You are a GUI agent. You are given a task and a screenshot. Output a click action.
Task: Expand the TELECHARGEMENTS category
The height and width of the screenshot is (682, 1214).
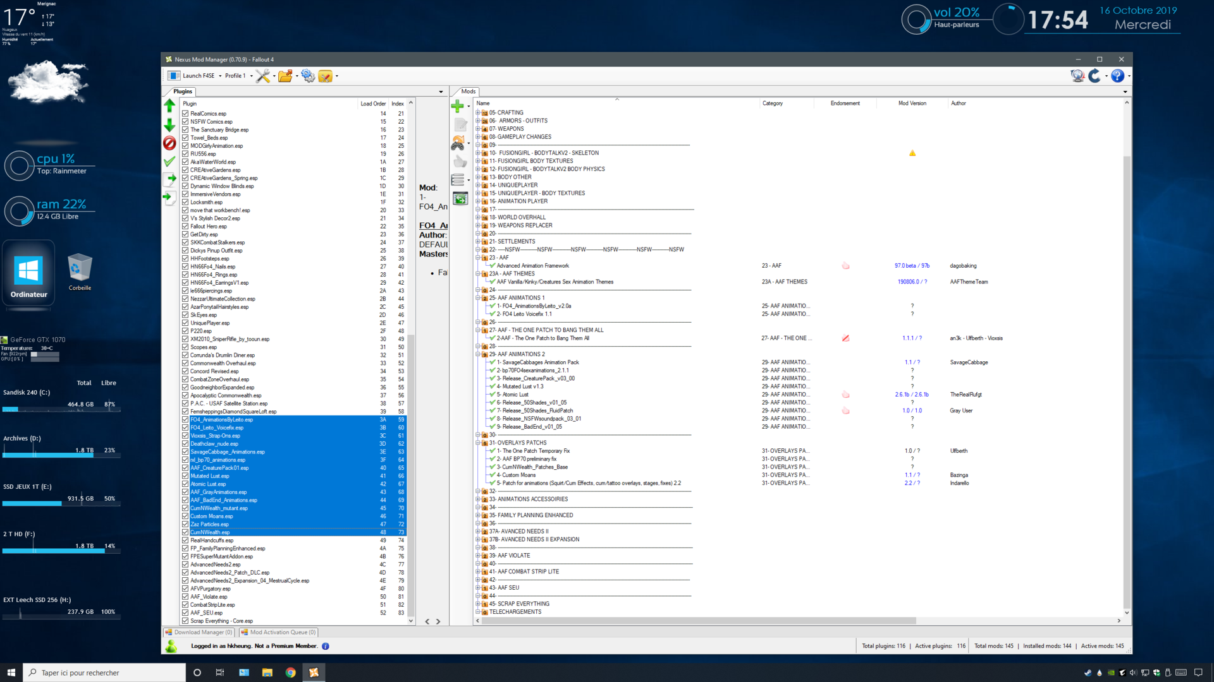point(478,612)
